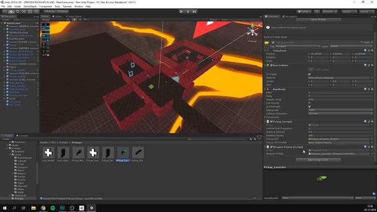Viewport: 377px width, 212px height.
Task: Click the scene orientation gizmo
Action: point(253,31)
